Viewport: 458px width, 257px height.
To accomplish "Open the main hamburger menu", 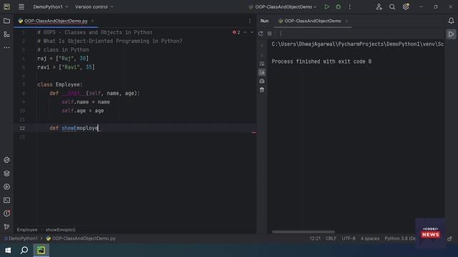I will pyautogui.click(x=21, y=6).
